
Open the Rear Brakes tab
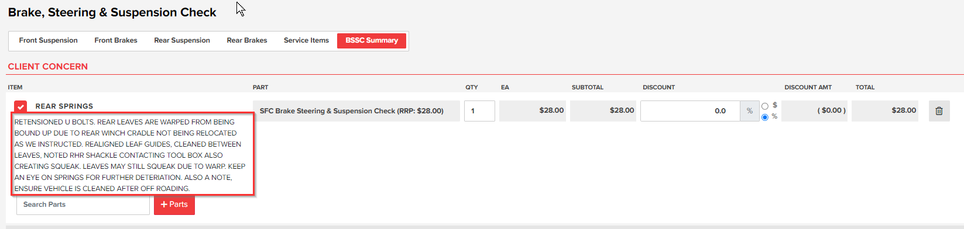pyautogui.click(x=247, y=40)
